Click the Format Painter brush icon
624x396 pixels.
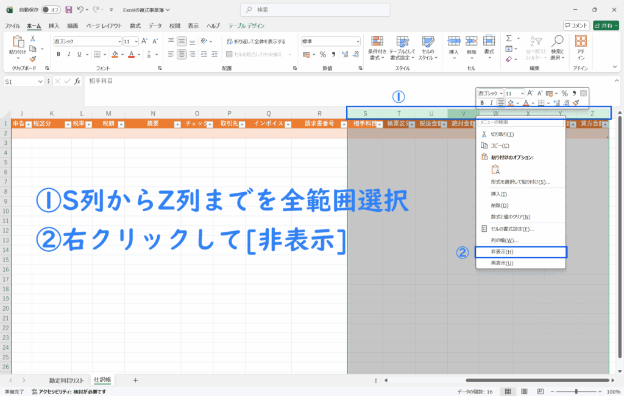[x=33, y=59]
